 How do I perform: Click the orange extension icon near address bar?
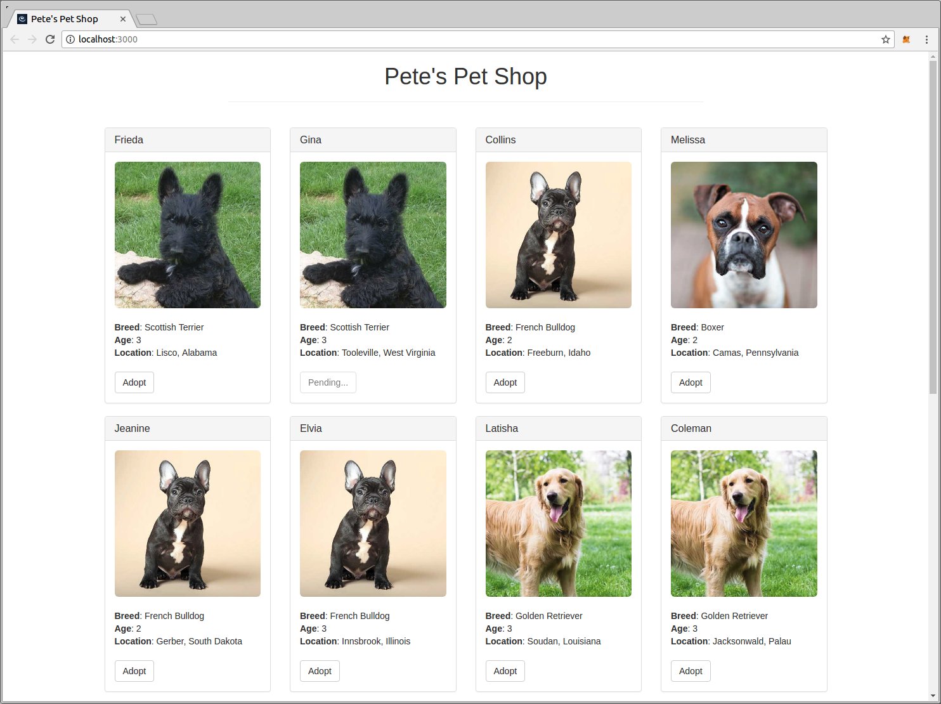906,39
